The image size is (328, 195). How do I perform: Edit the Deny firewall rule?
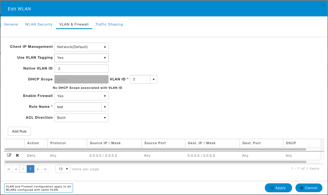tap(9, 155)
